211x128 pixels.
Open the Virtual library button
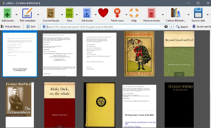[x=10, y=27]
